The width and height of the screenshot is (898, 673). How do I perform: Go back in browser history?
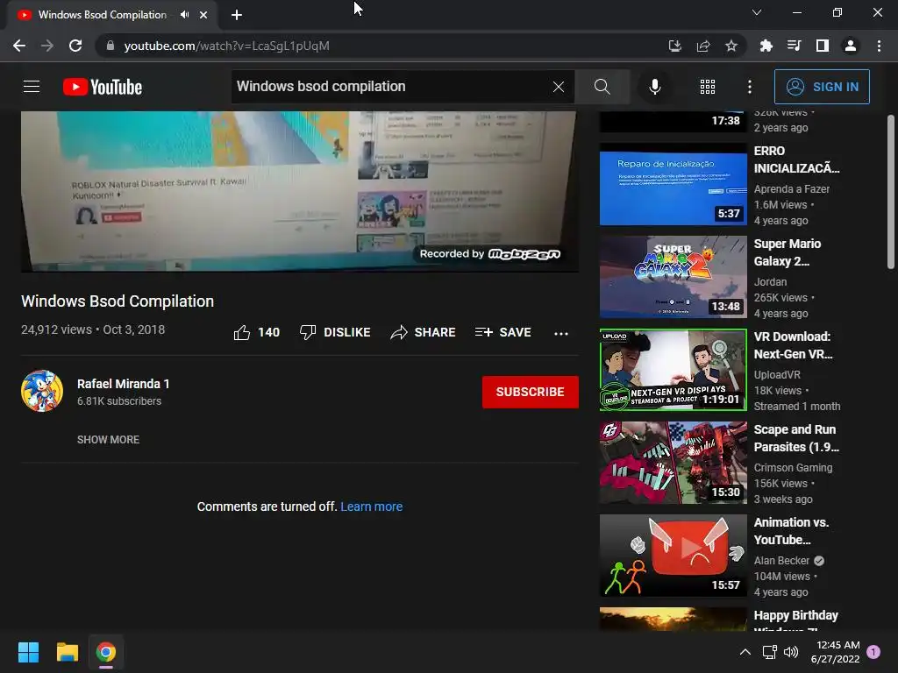19,46
